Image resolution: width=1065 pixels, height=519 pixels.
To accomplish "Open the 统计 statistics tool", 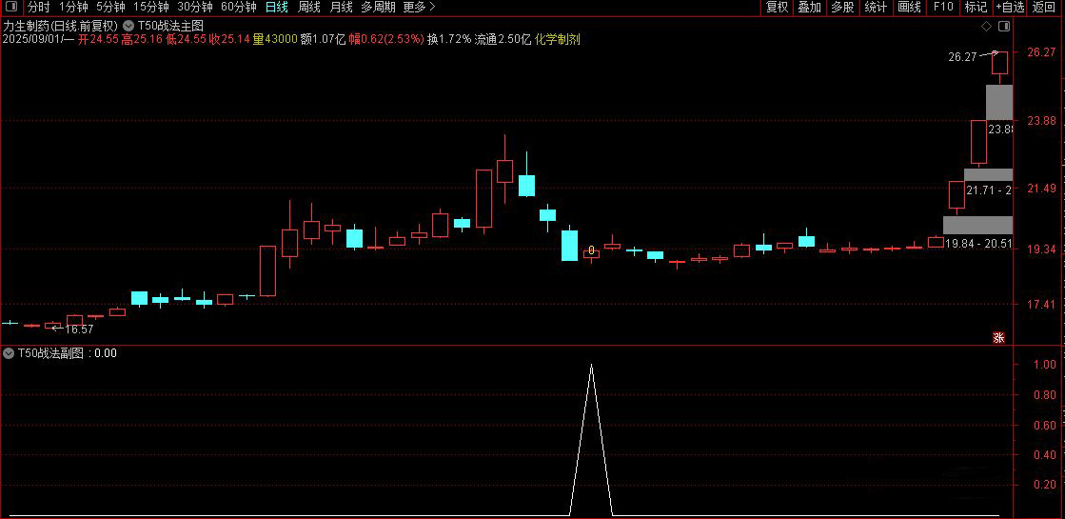I will coord(877,8).
